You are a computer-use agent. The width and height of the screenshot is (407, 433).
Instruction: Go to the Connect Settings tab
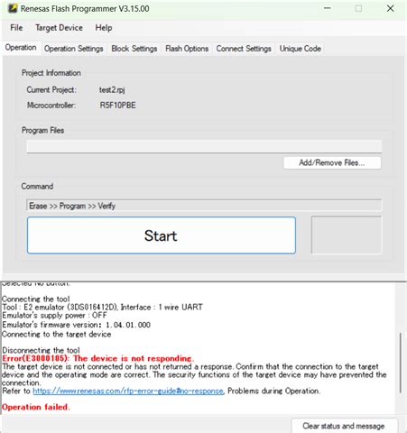pos(244,49)
